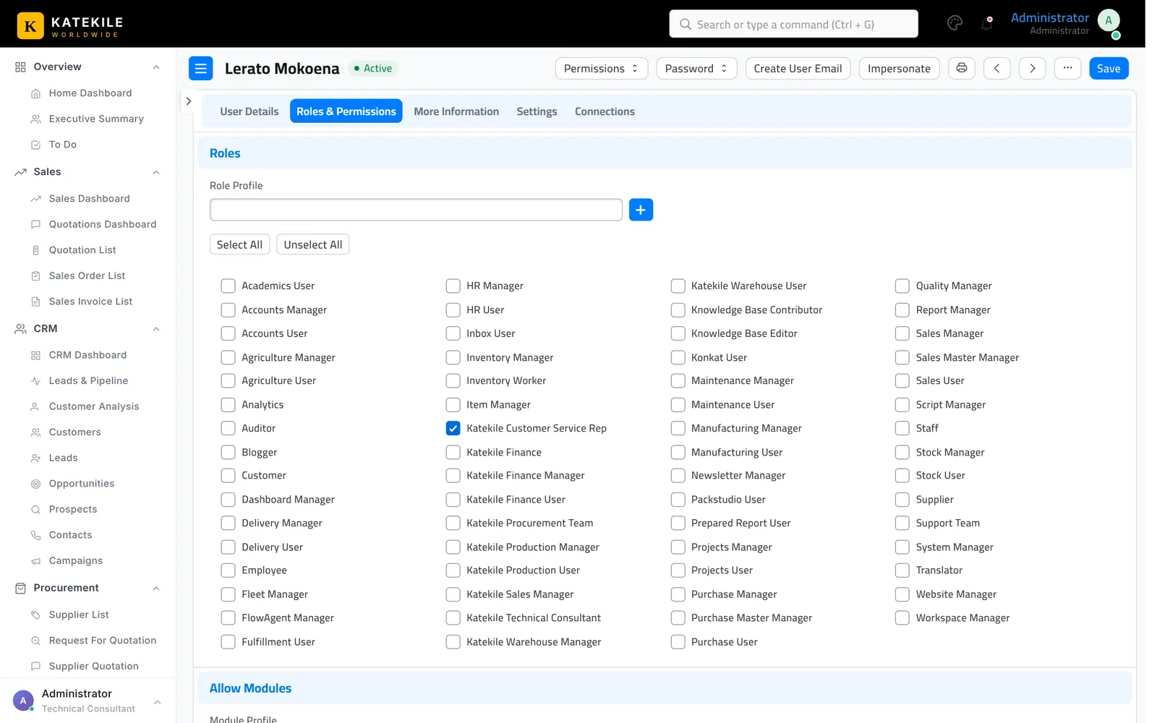The image size is (1157, 723).
Task: Click the Select All roles button
Action: coord(239,244)
